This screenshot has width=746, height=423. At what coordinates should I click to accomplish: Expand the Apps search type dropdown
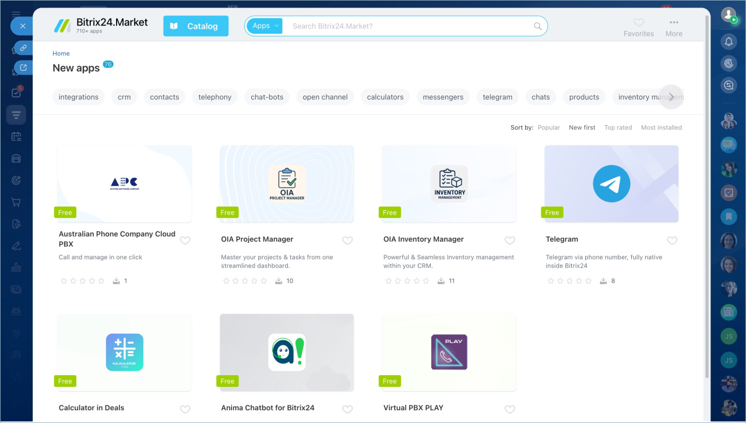[x=265, y=26]
